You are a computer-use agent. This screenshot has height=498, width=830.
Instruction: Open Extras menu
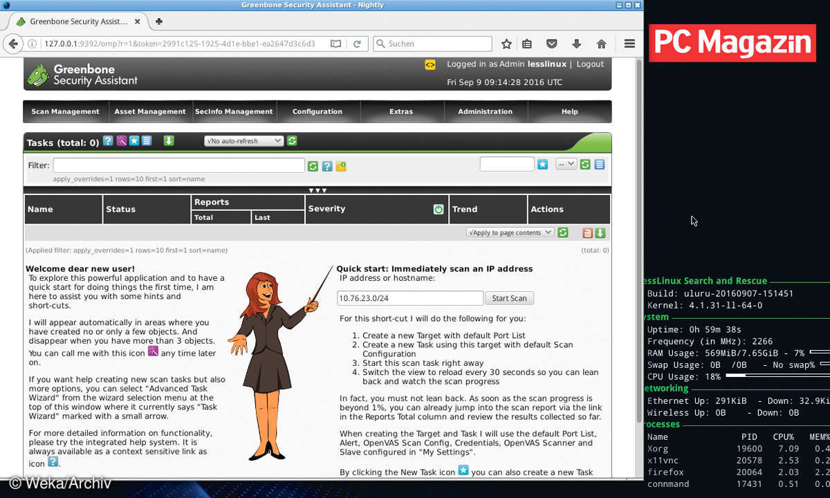[x=401, y=111]
